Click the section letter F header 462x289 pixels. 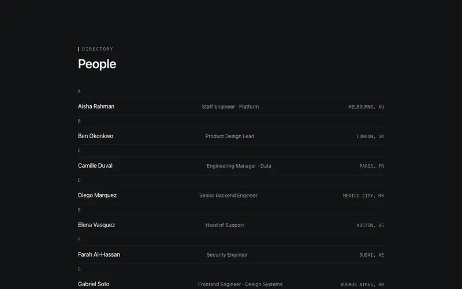pos(79,239)
